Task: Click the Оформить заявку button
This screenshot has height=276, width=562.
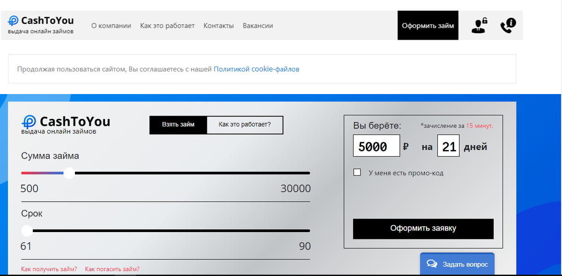Action: [x=423, y=229]
